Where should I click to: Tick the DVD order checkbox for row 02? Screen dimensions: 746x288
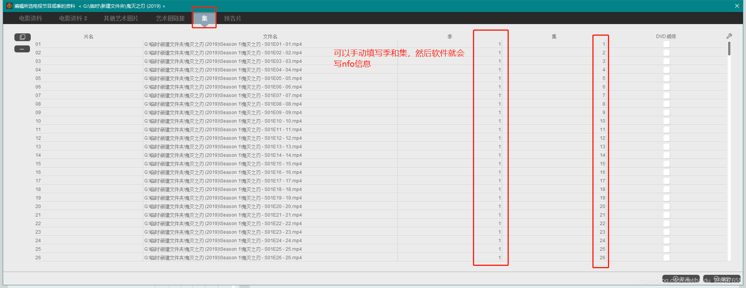point(667,53)
